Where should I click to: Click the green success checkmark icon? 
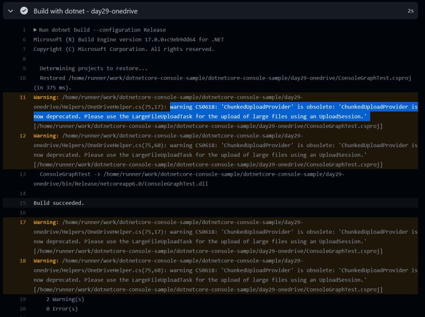click(24, 11)
